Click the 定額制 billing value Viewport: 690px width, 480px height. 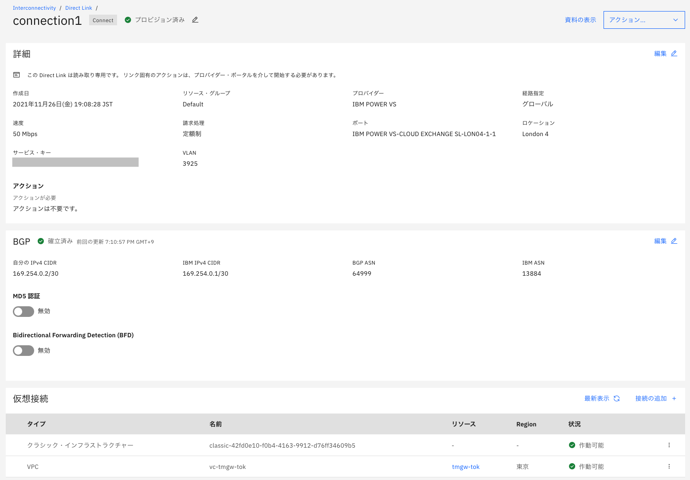click(192, 134)
